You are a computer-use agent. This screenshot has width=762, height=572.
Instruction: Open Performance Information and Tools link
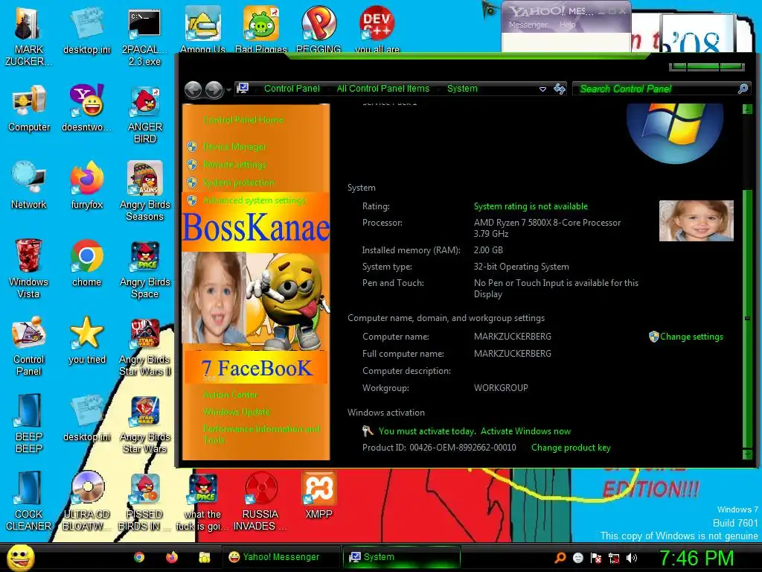coord(261,434)
